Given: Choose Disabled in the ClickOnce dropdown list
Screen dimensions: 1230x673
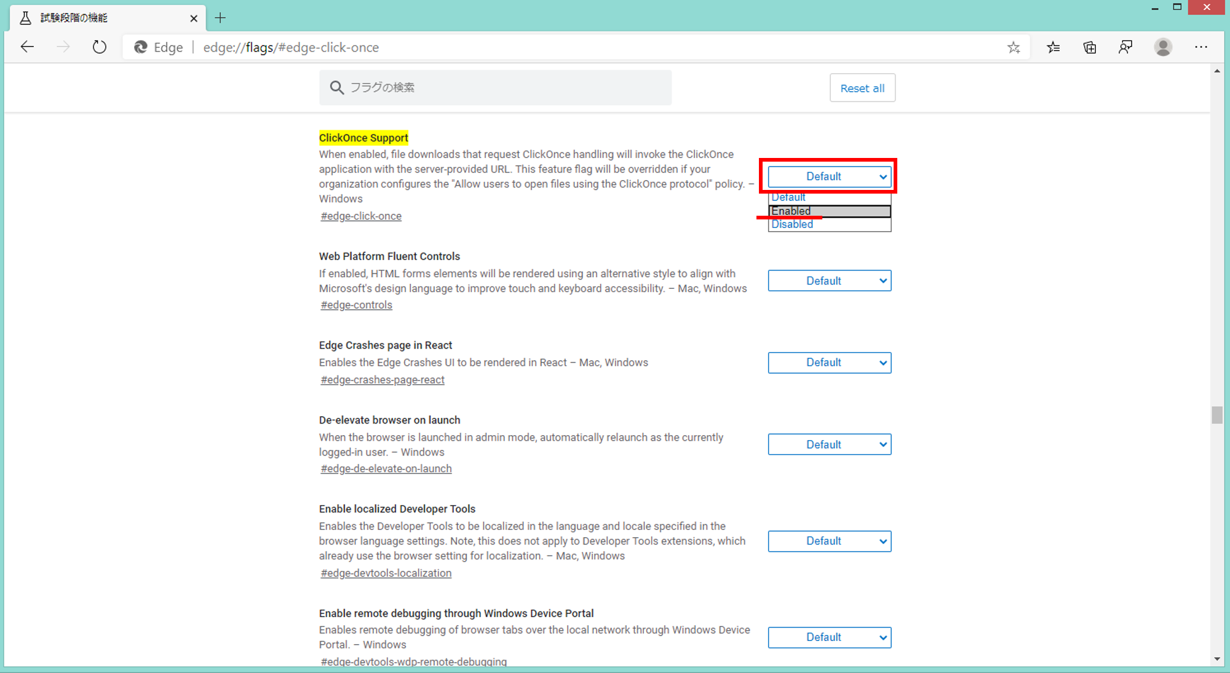Looking at the screenshot, I should [829, 224].
